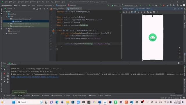Click red Stop icon in Run panel sidebar
This screenshot has width=186, height=105.
(x=4, y=73)
